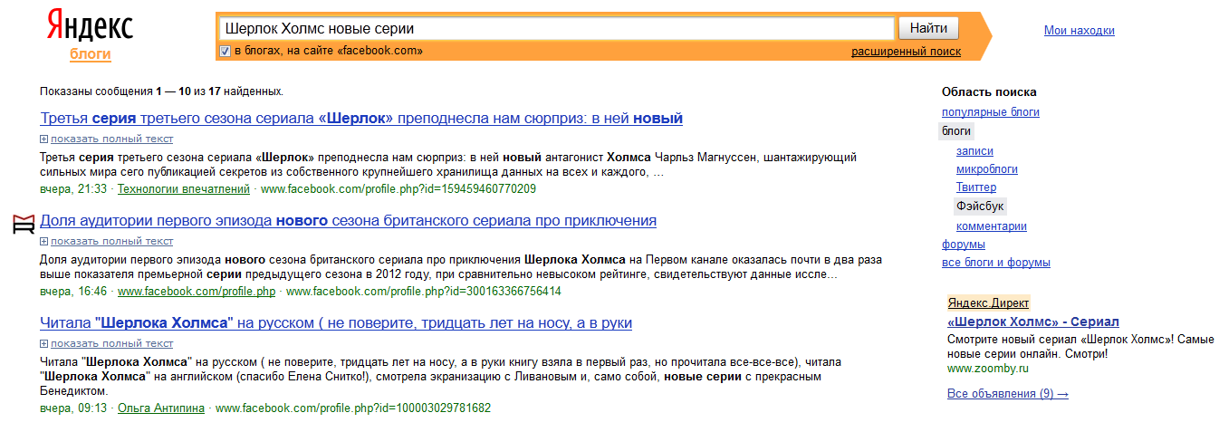1219x432 pixels.
Task: Filter by микроблоги
Action: (x=987, y=169)
